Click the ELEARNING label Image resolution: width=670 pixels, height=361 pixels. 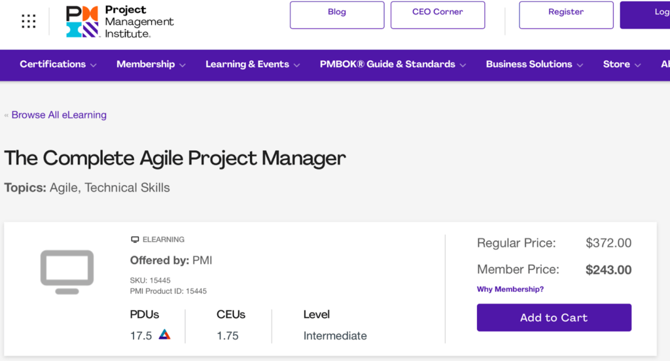(x=164, y=239)
